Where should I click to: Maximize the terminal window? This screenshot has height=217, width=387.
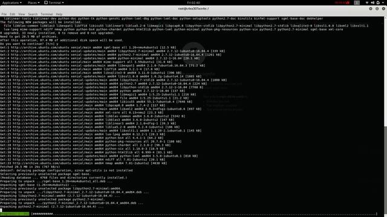tap(377, 8)
